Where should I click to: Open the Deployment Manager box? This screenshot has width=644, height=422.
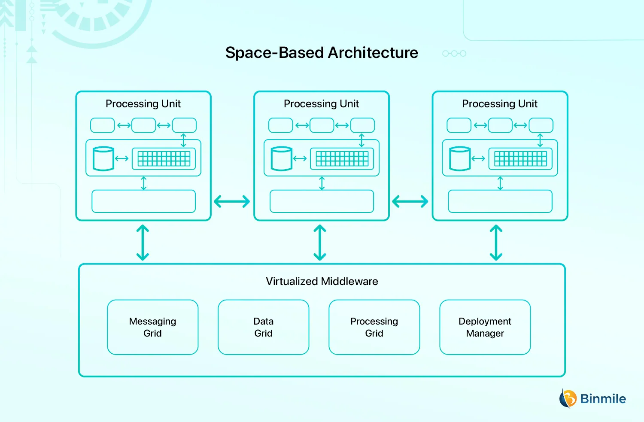pyautogui.click(x=485, y=327)
